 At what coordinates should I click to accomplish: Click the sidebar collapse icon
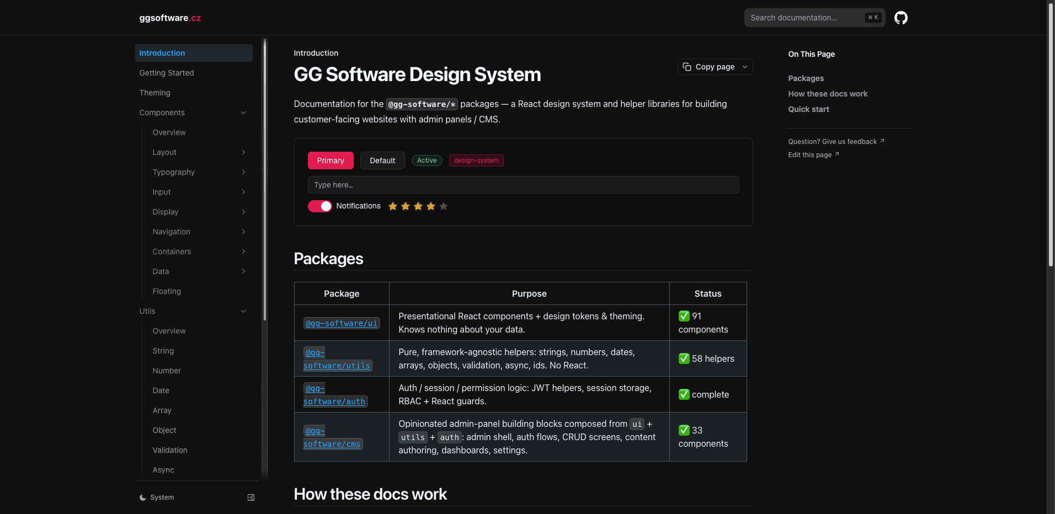coord(251,497)
